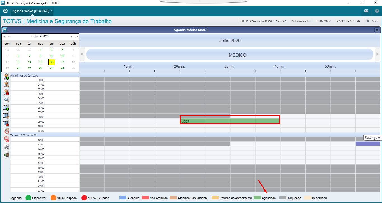The height and width of the screenshot is (203, 382).
Task: Select day 1 in July calendar
Action: 41,50
